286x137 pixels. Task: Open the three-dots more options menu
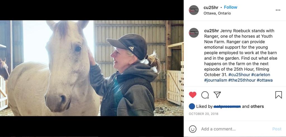click(x=278, y=10)
